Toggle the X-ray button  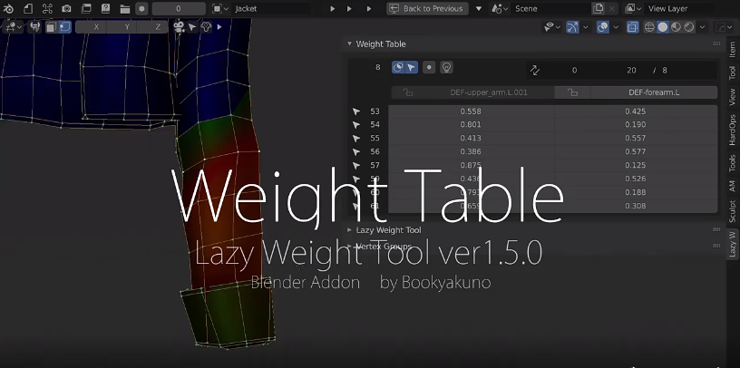click(632, 27)
